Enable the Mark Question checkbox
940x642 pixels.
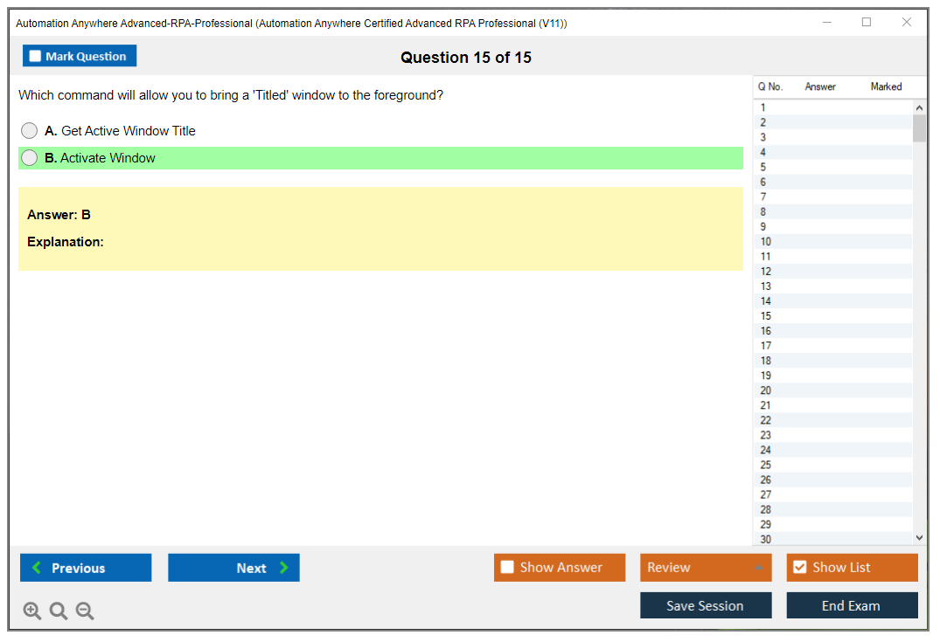(35, 57)
